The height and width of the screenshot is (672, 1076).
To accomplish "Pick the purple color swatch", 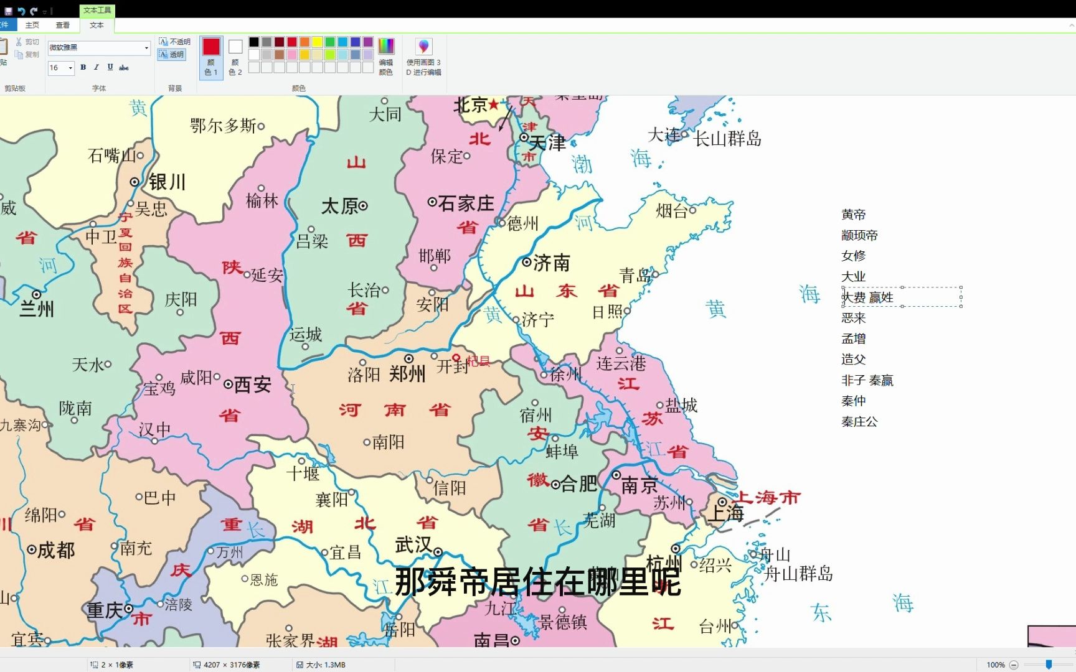I will click(x=368, y=42).
